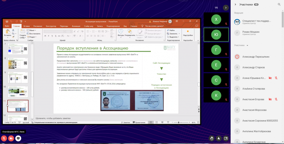Viewport: 284px width, 144px height.
Task: Fit slide to current window
Action: (x=198, y=122)
